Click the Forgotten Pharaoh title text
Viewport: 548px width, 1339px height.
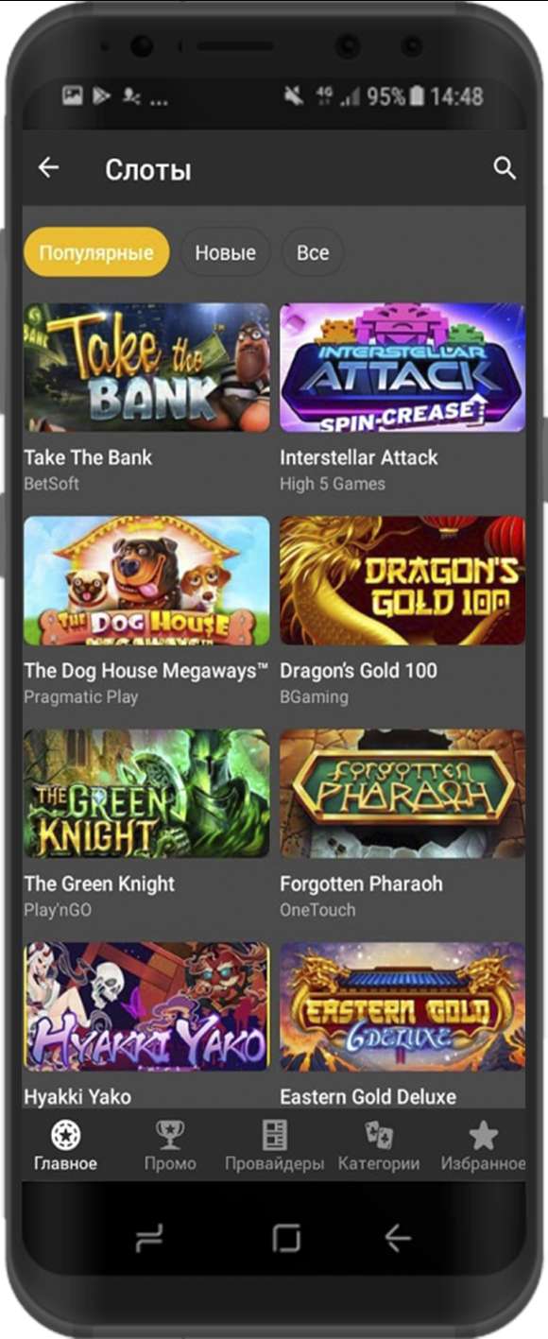coord(361,884)
